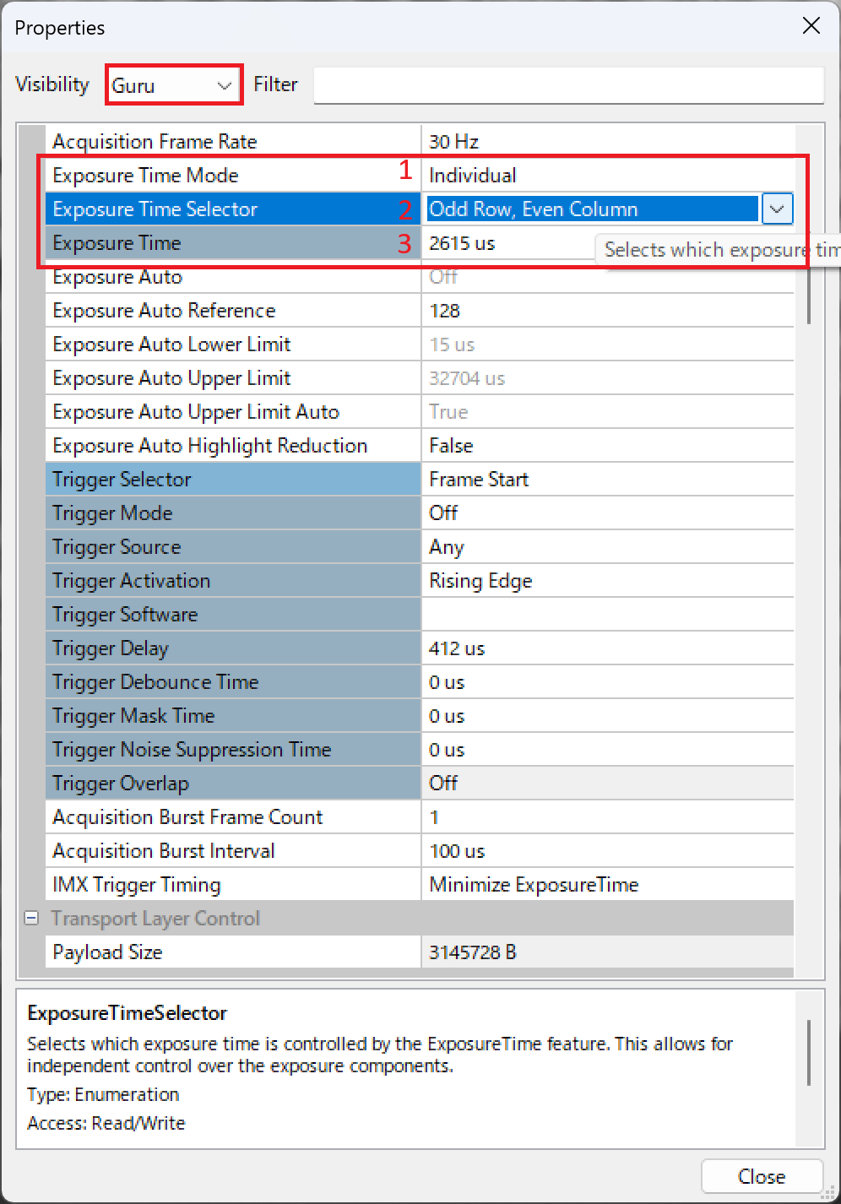Click the True value
Screen dimensions: 841x1204
pos(448,411)
